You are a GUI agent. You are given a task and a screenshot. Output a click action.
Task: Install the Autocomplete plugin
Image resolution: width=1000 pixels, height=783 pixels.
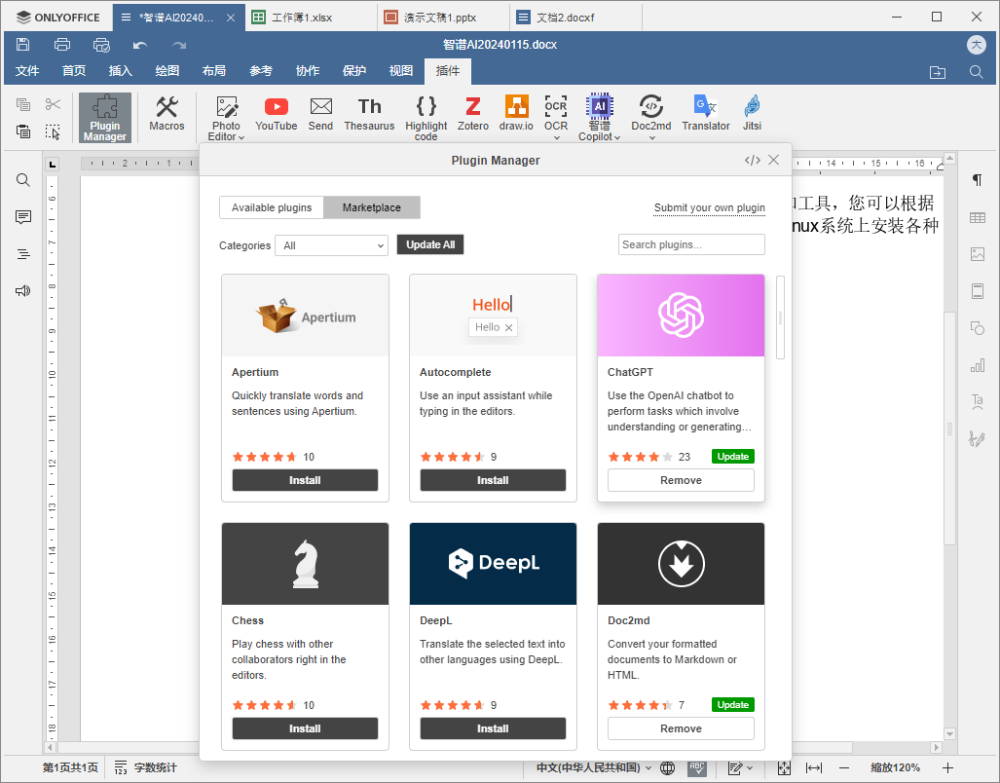[x=493, y=480]
